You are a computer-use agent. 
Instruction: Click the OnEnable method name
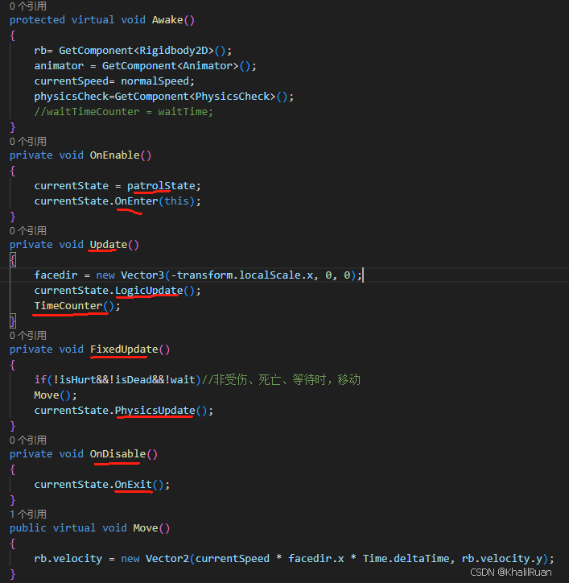[114, 155]
